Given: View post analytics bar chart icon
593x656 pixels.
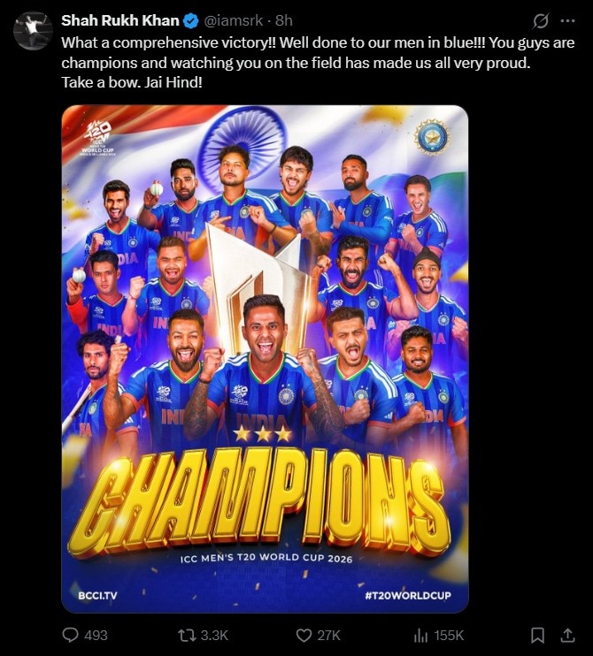Looking at the screenshot, I should (421, 636).
